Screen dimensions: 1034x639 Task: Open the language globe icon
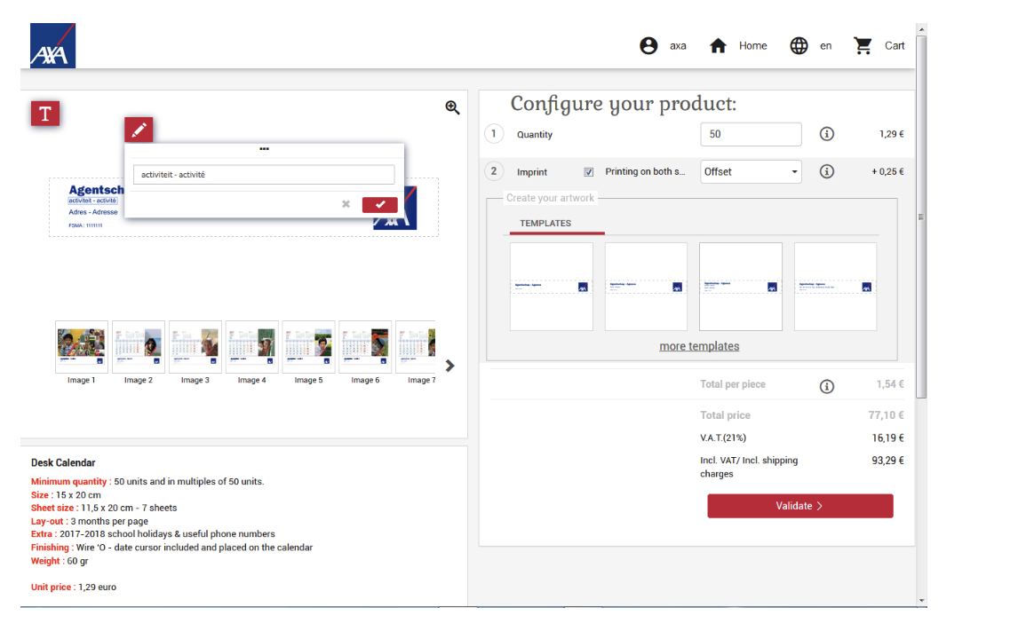point(799,45)
